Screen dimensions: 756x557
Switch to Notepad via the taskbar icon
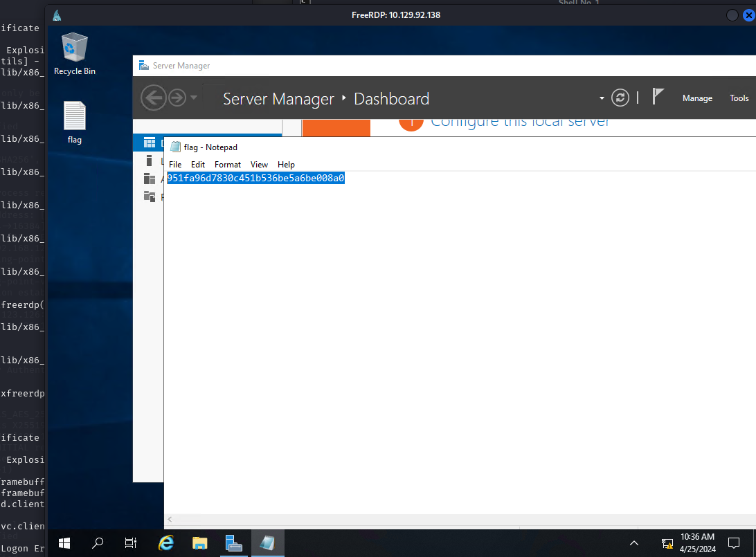coord(267,544)
